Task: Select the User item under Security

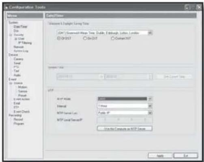Action: (21, 39)
